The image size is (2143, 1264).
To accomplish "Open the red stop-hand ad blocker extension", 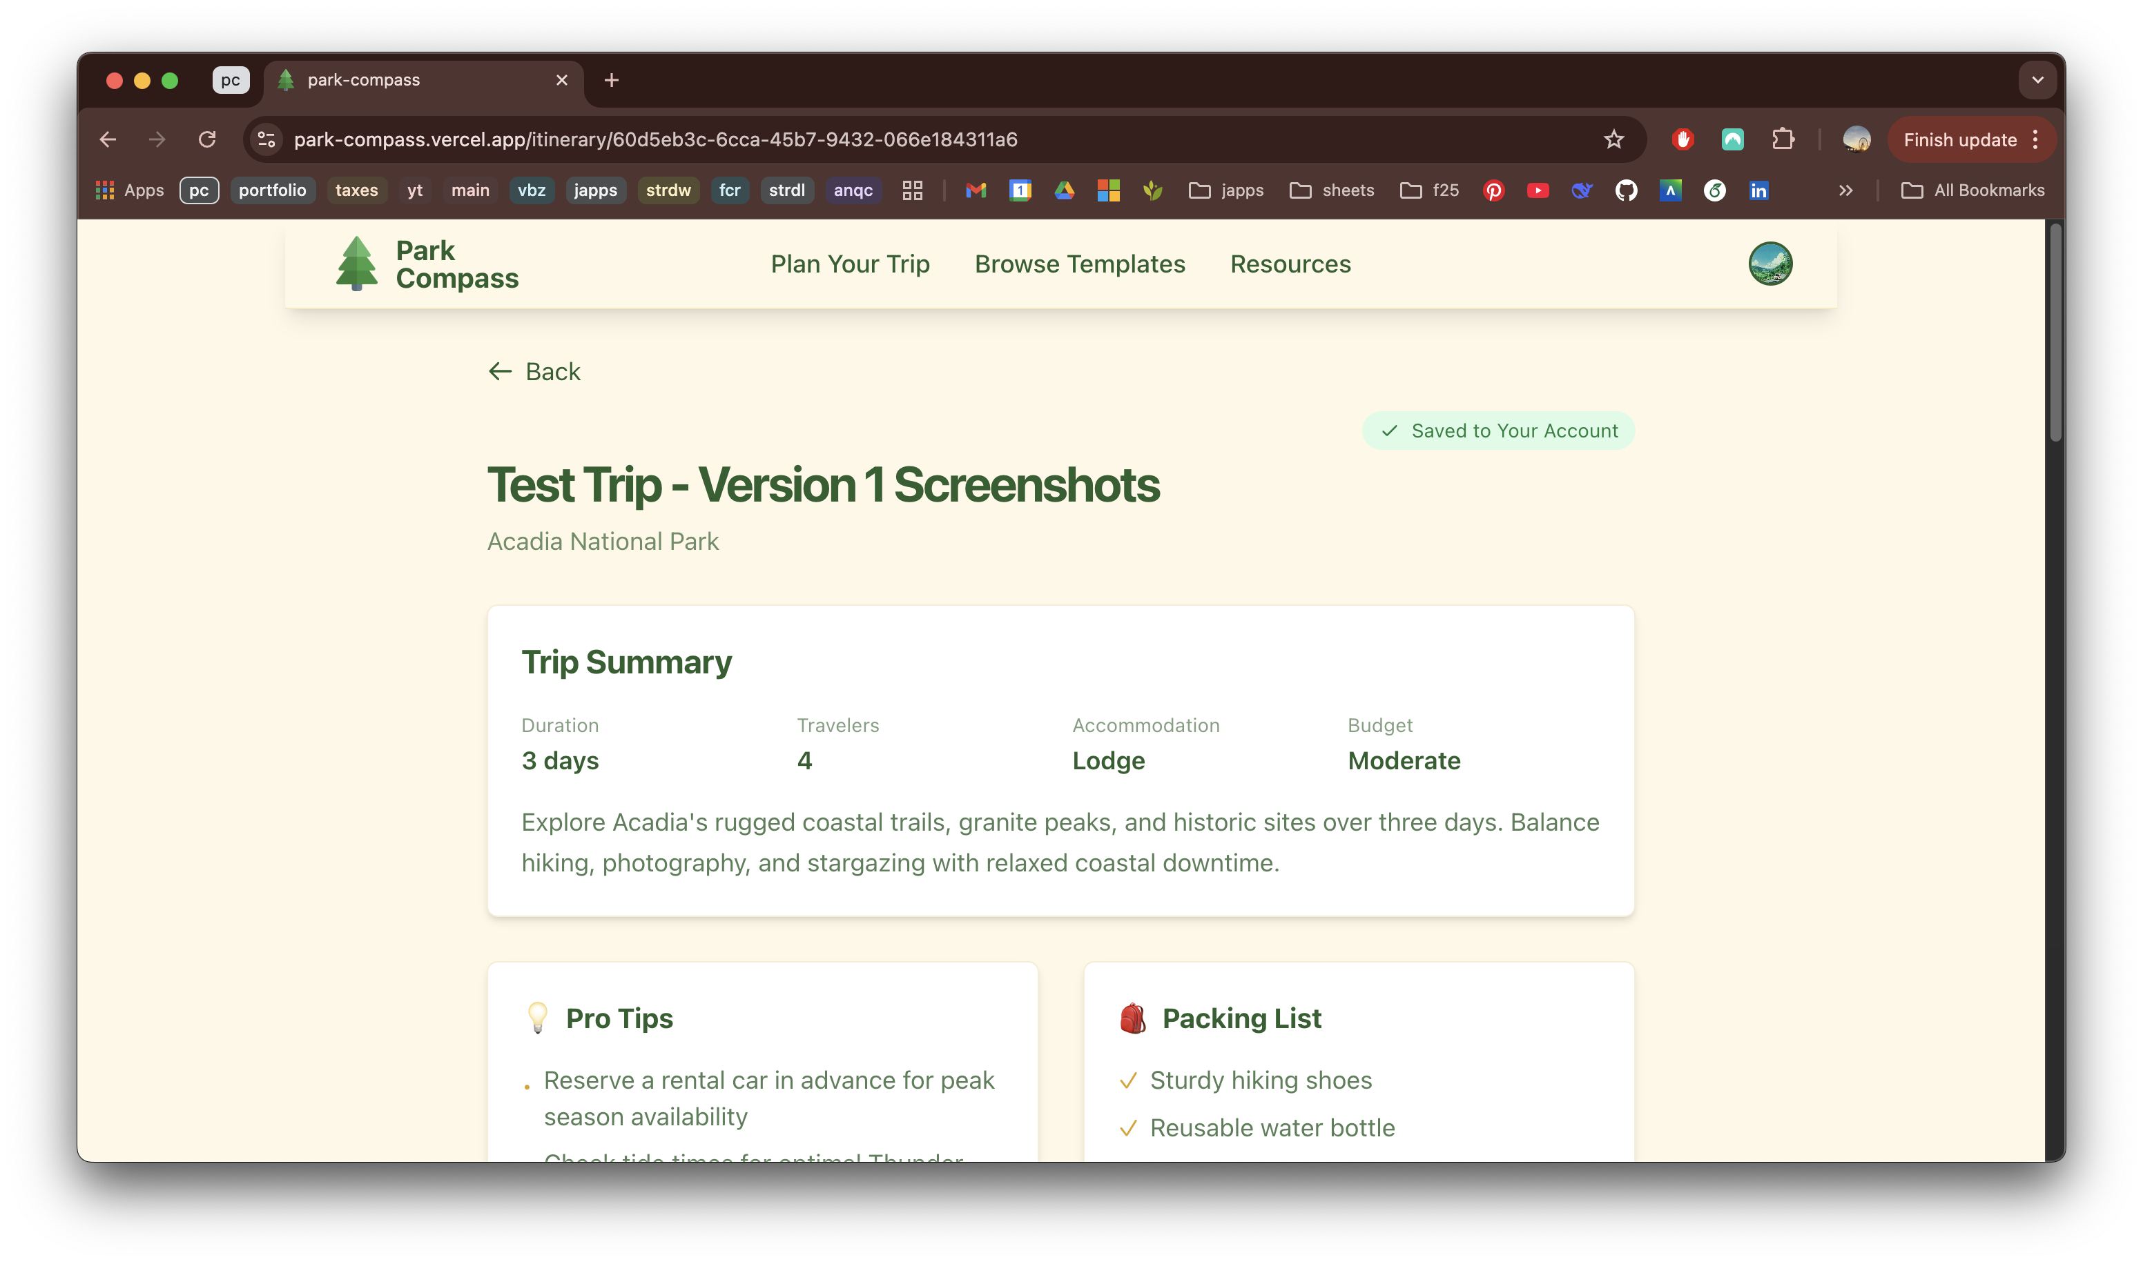I will [1682, 139].
